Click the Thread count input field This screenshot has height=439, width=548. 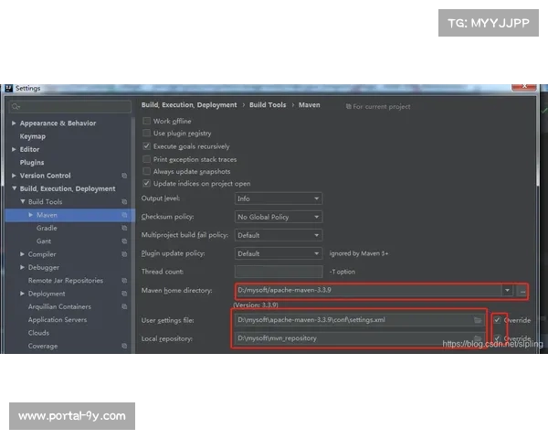tap(278, 272)
